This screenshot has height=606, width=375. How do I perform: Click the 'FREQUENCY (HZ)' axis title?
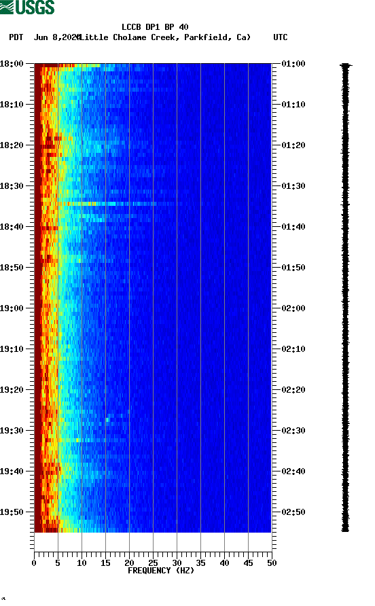click(x=161, y=571)
